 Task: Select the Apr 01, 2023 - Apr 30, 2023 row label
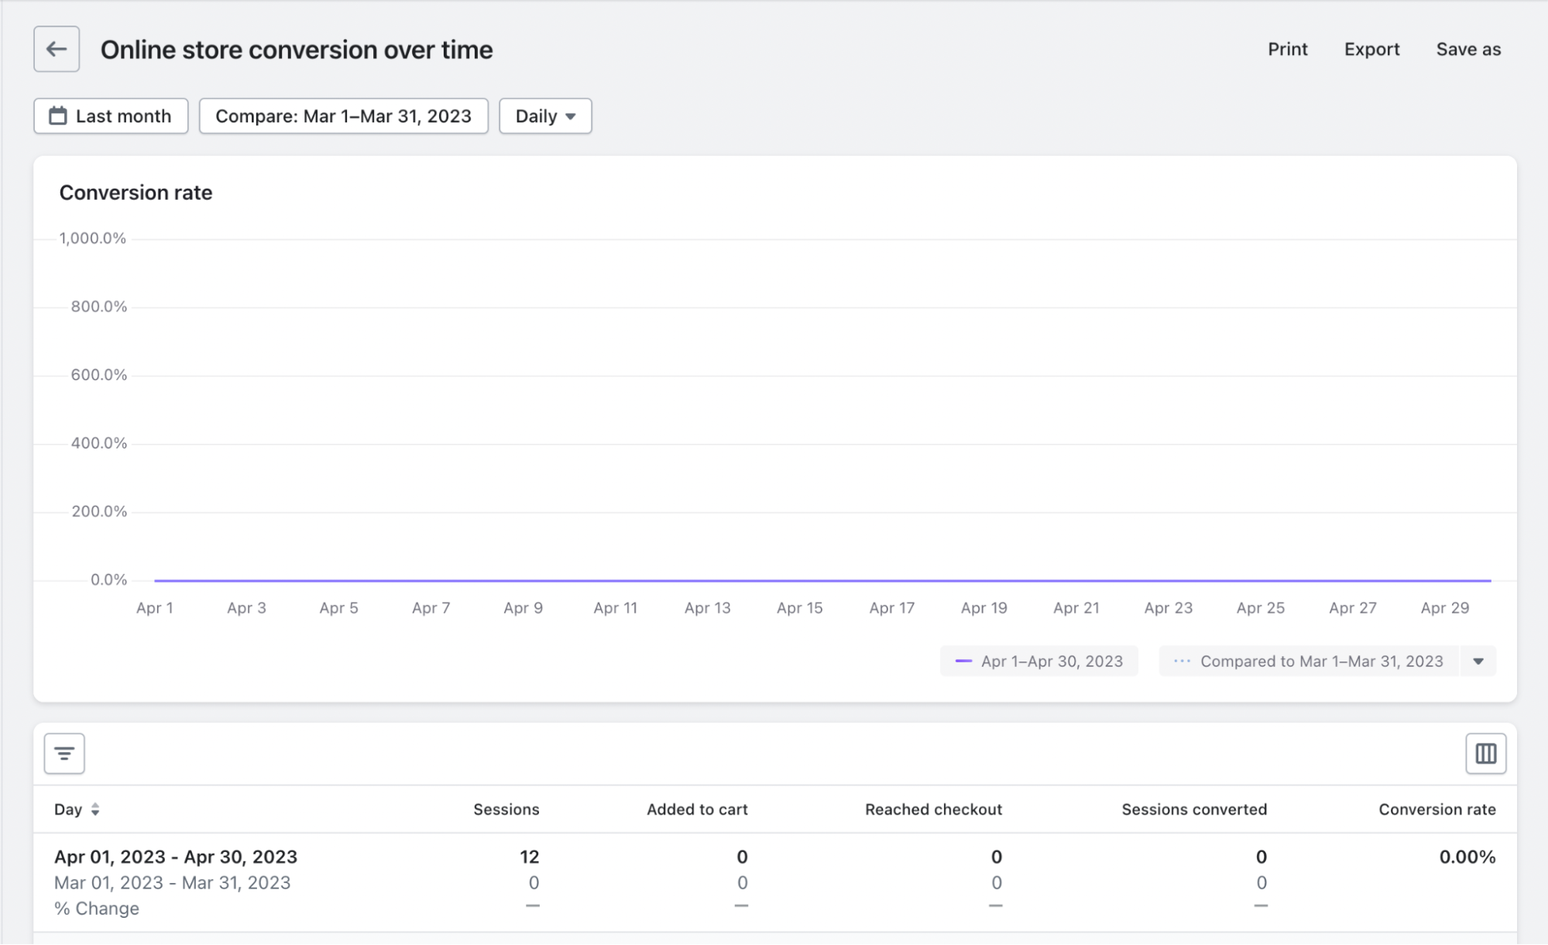[x=176, y=857]
